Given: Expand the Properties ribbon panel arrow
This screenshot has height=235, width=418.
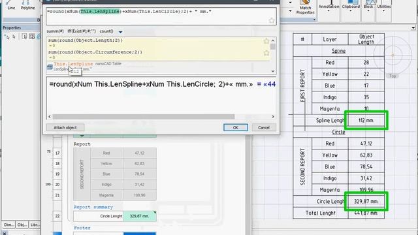Looking at the screenshot, I should pyautogui.click(x=314, y=20).
